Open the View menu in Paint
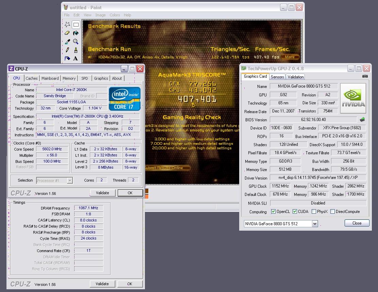The height and width of the screenshot is (292, 378). 87,15
